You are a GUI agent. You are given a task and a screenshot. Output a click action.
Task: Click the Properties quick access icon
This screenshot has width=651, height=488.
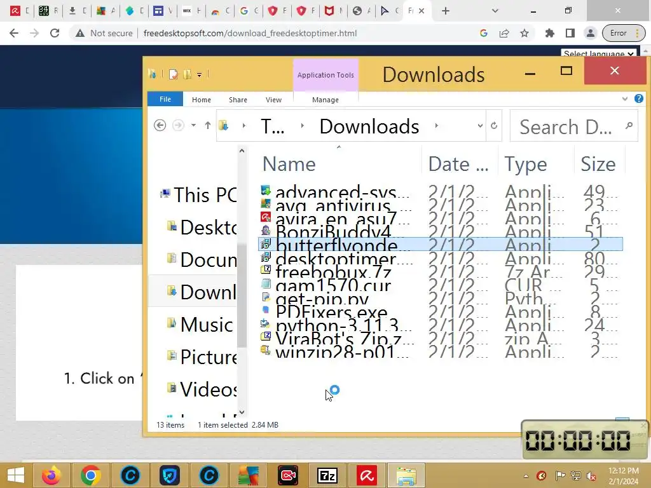click(173, 75)
